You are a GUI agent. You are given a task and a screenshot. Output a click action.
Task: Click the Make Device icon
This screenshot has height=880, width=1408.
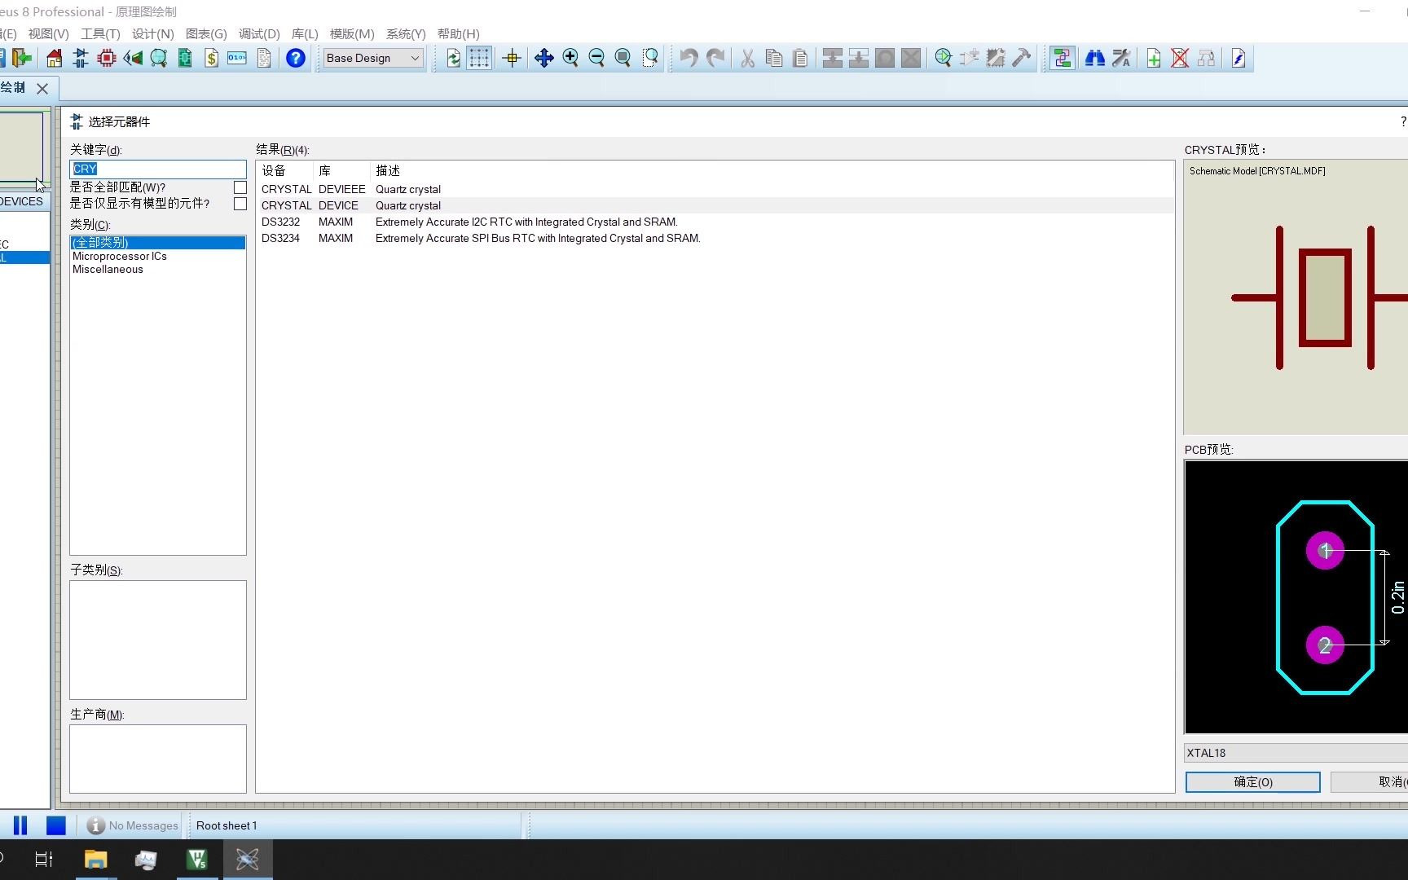click(969, 58)
